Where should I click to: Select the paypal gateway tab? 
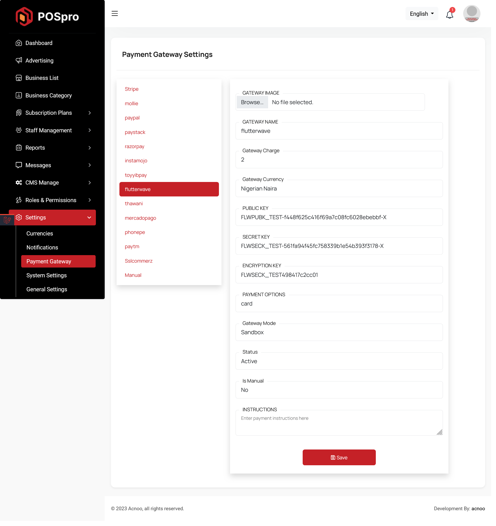[x=132, y=118]
